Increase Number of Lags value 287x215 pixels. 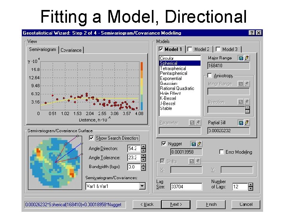click(x=251, y=185)
